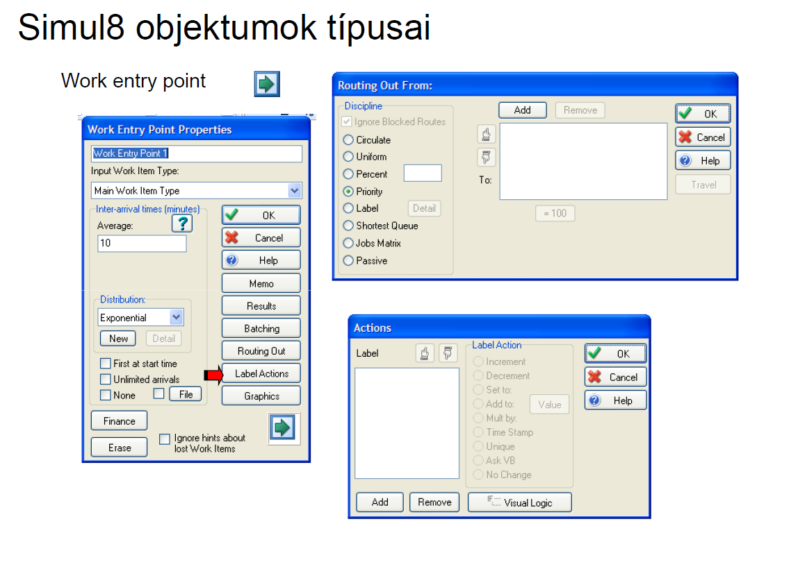Click the To destinations list box

(583, 161)
